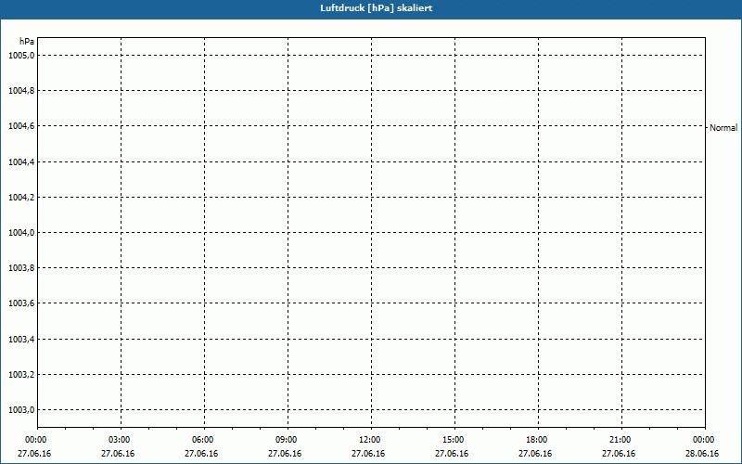The image size is (742, 464).
Task: Select the 18:00 time axis marker
Action: click(x=536, y=440)
